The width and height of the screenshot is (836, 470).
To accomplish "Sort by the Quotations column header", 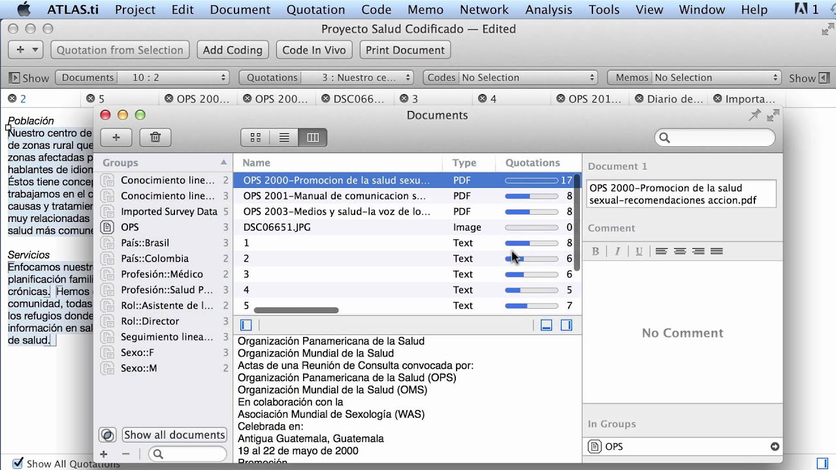I will [x=533, y=163].
